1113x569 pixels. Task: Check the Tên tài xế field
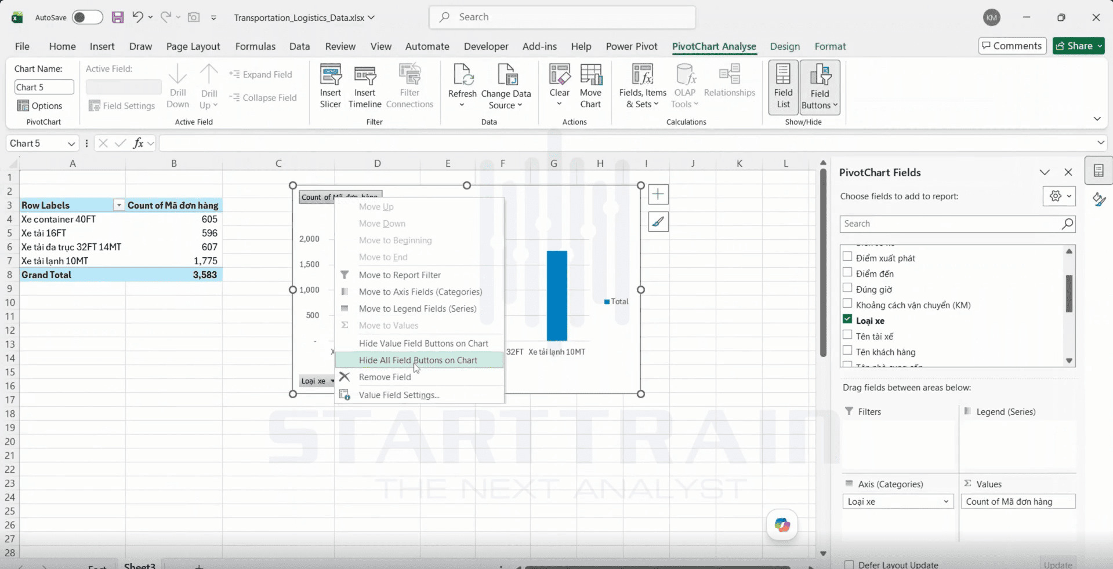click(x=847, y=335)
